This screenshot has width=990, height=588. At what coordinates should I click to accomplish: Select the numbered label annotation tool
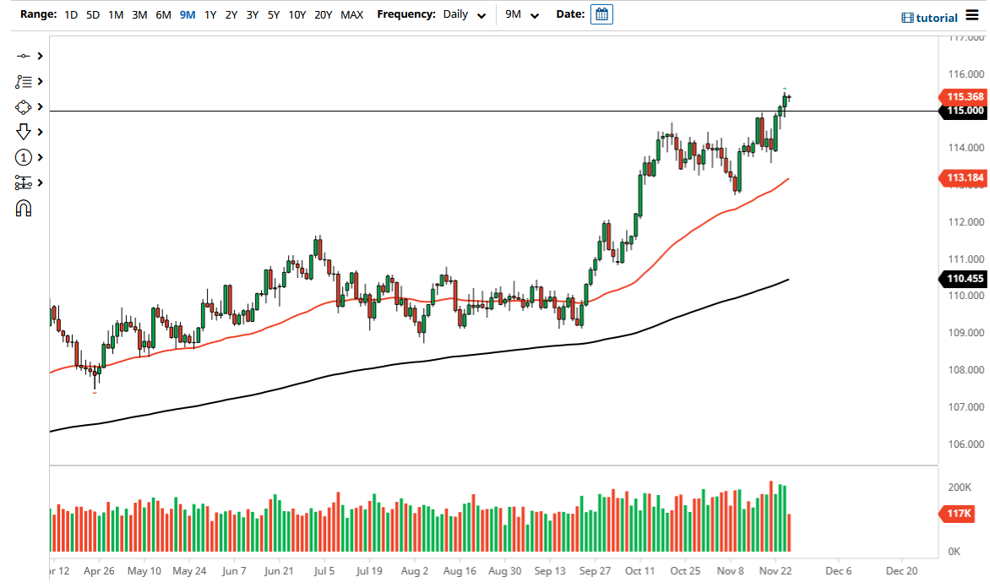[24, 157]
